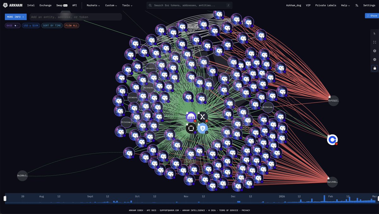
Task: Open the language translate icon
Action: tap(357, 5)
